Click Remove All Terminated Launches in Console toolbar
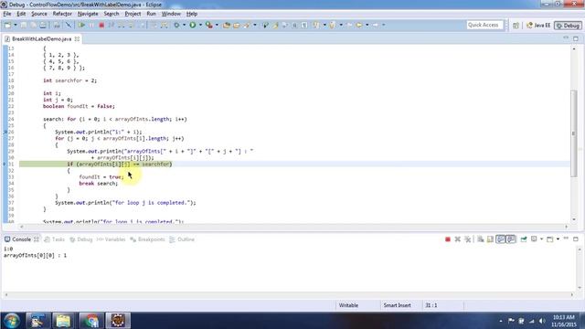This screenshot has height=329, width=585. coord(468,239)
